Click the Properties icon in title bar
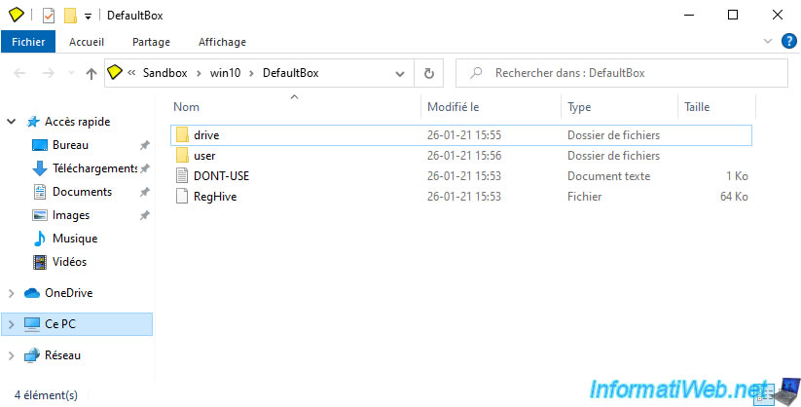Screen dimensions: 801x407 coord(49,16)
